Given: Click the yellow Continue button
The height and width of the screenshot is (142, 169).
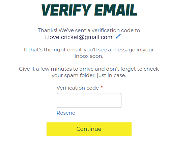Looking at the screenshot, I should coord(89,129).
